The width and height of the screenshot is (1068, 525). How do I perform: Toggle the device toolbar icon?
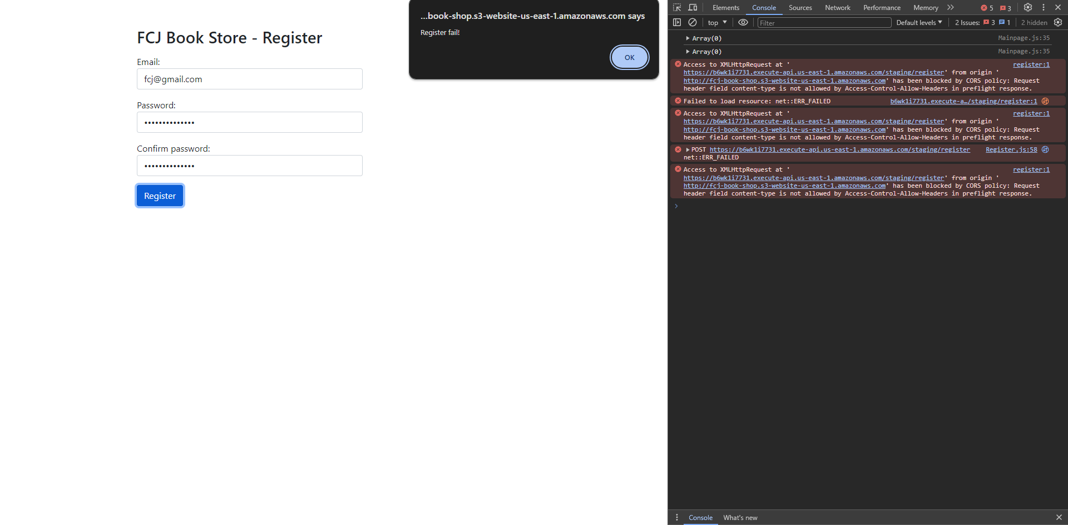(x=693, y=8)
